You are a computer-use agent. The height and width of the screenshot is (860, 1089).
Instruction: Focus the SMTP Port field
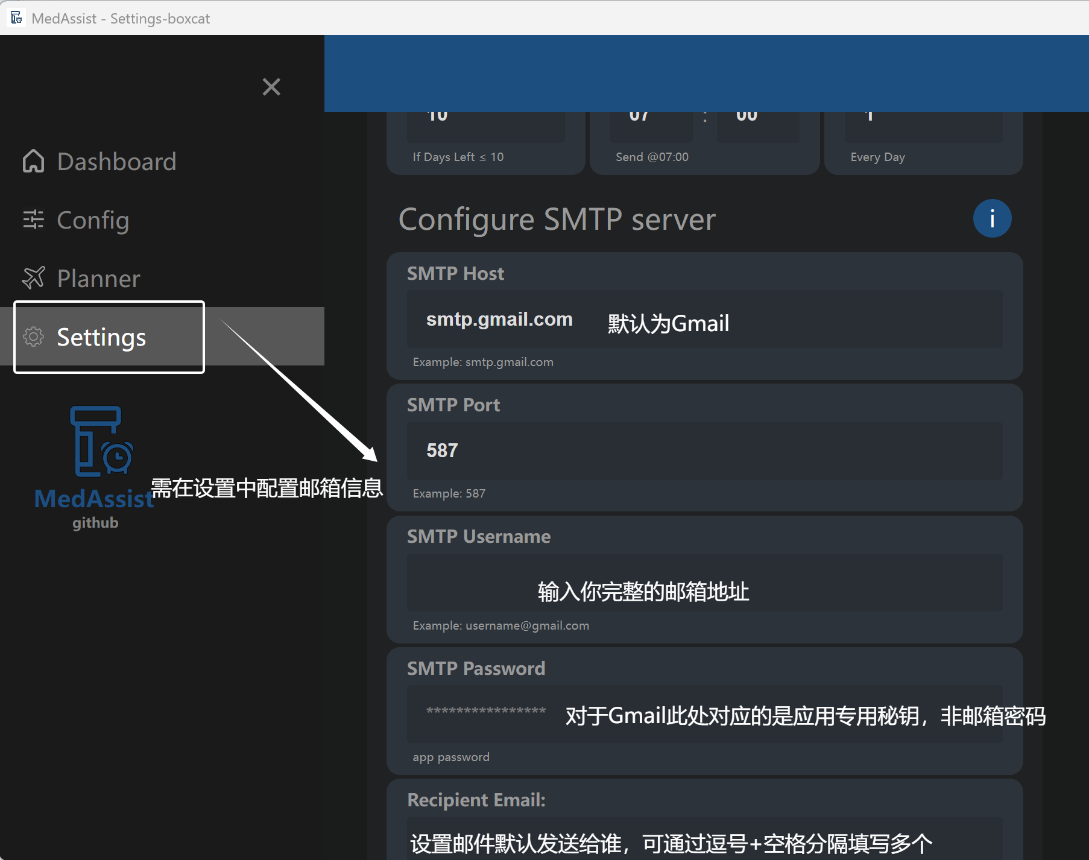pos(704,451)
